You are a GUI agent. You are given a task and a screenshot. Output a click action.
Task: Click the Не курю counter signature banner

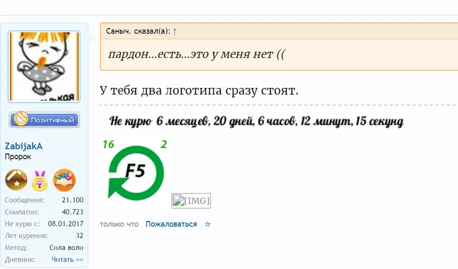(256, 121)
